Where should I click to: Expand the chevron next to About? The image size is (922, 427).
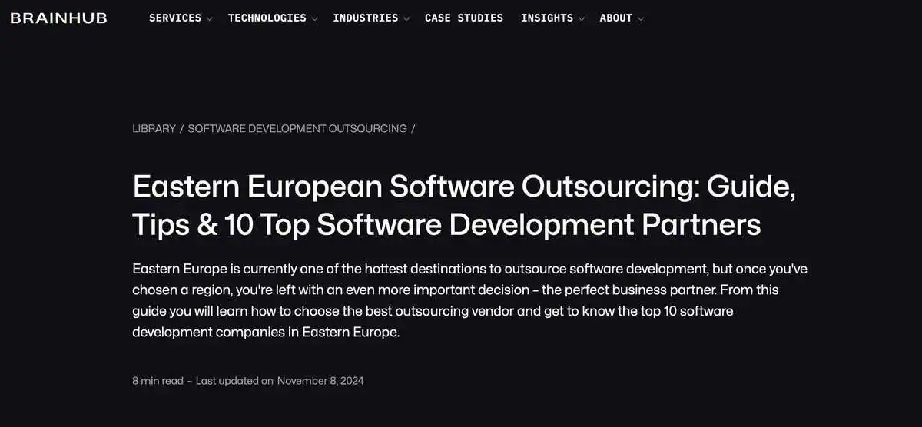click(641, 18)
